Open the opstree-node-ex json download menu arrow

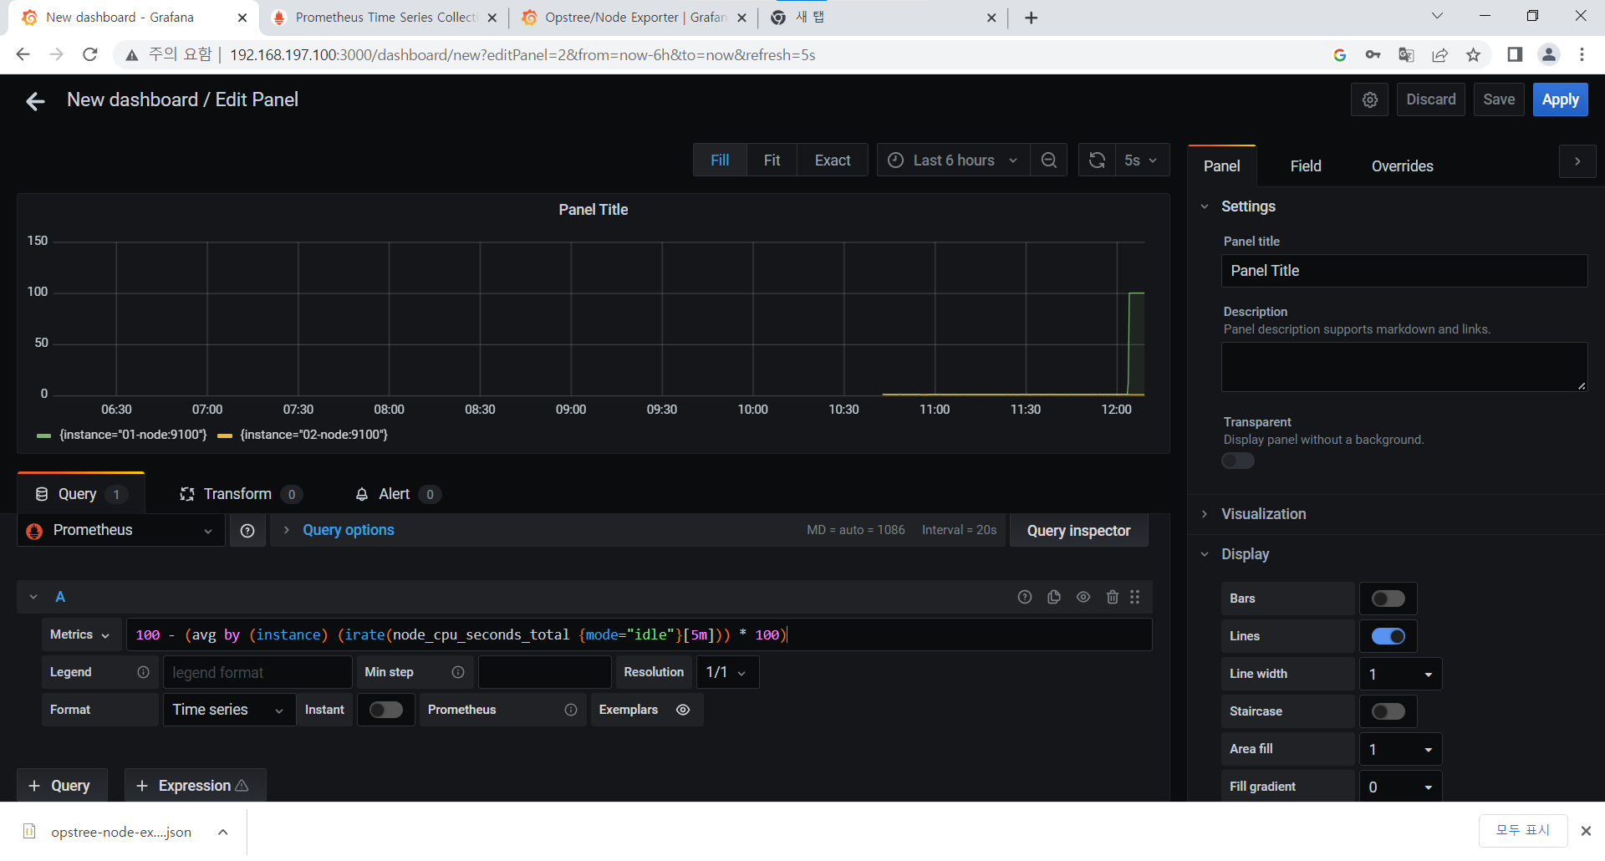(x=223, y=832)
